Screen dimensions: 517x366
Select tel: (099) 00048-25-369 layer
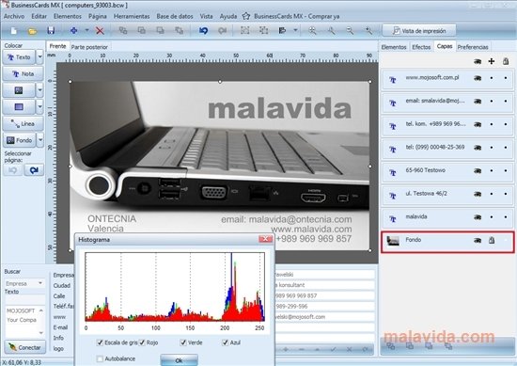(447, 148)
